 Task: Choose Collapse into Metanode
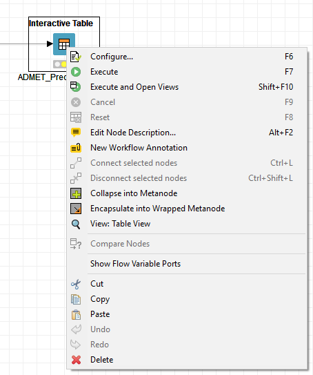pos(187,193)
